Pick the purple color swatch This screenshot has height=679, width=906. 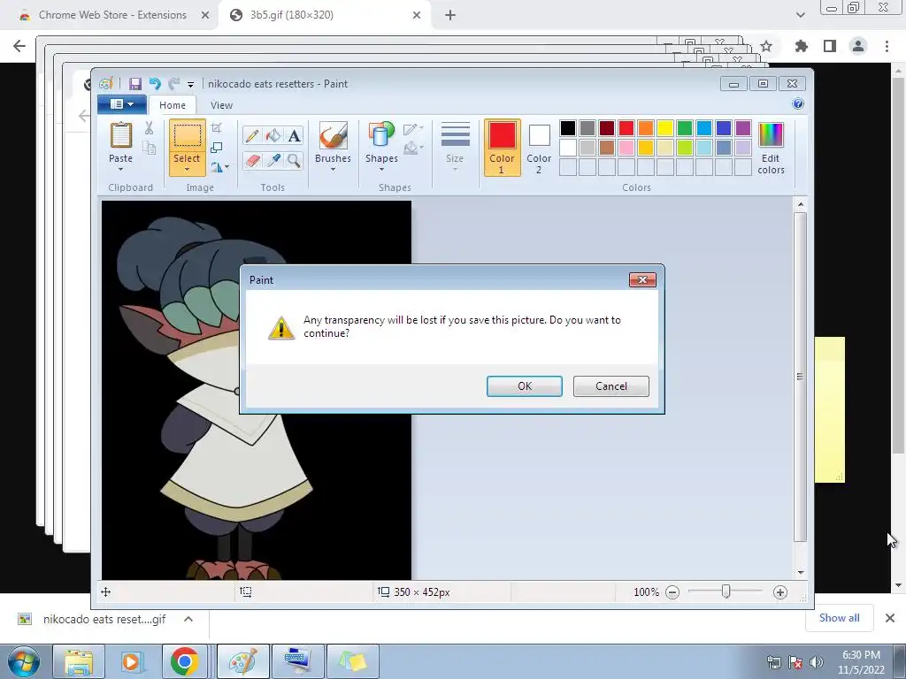pyautogui.click(x=743, y=128)
